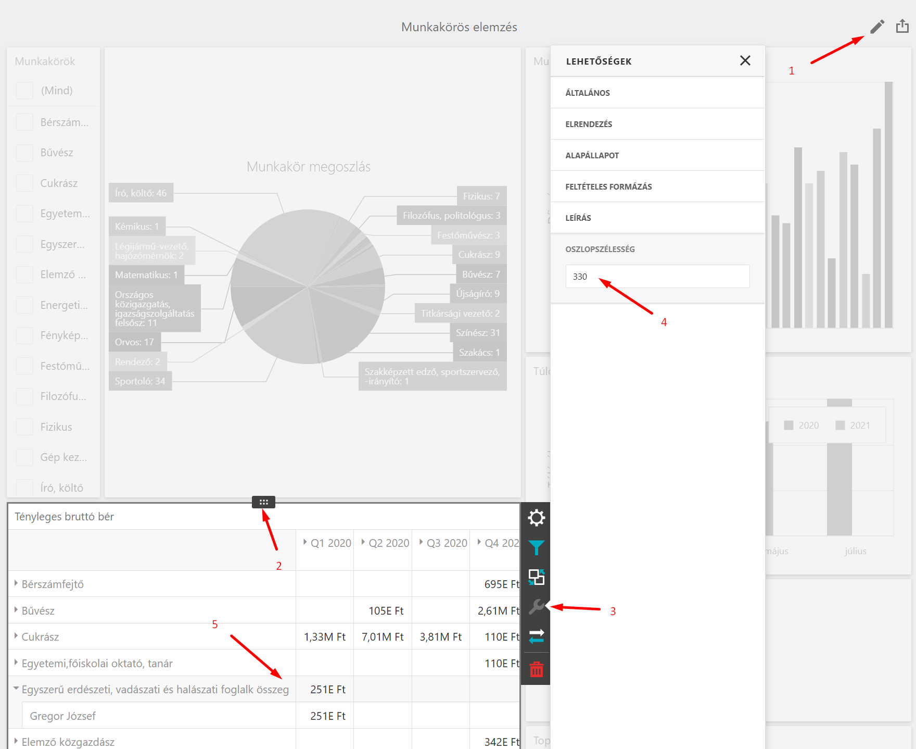Click the funnel filter icon

[x=536, y=547]
